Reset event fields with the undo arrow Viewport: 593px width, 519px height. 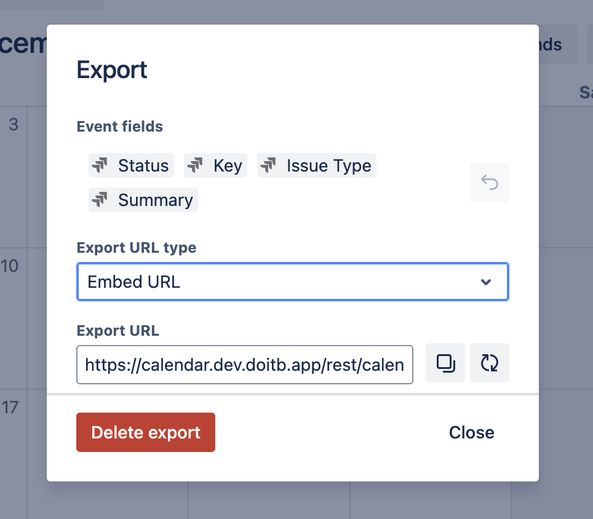489,183
